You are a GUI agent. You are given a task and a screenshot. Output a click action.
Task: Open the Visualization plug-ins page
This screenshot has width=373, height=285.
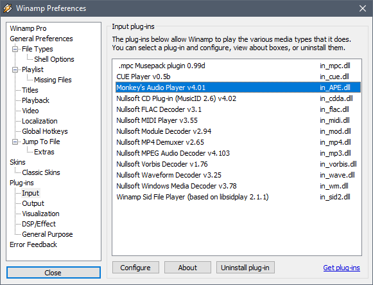[40, 214]
